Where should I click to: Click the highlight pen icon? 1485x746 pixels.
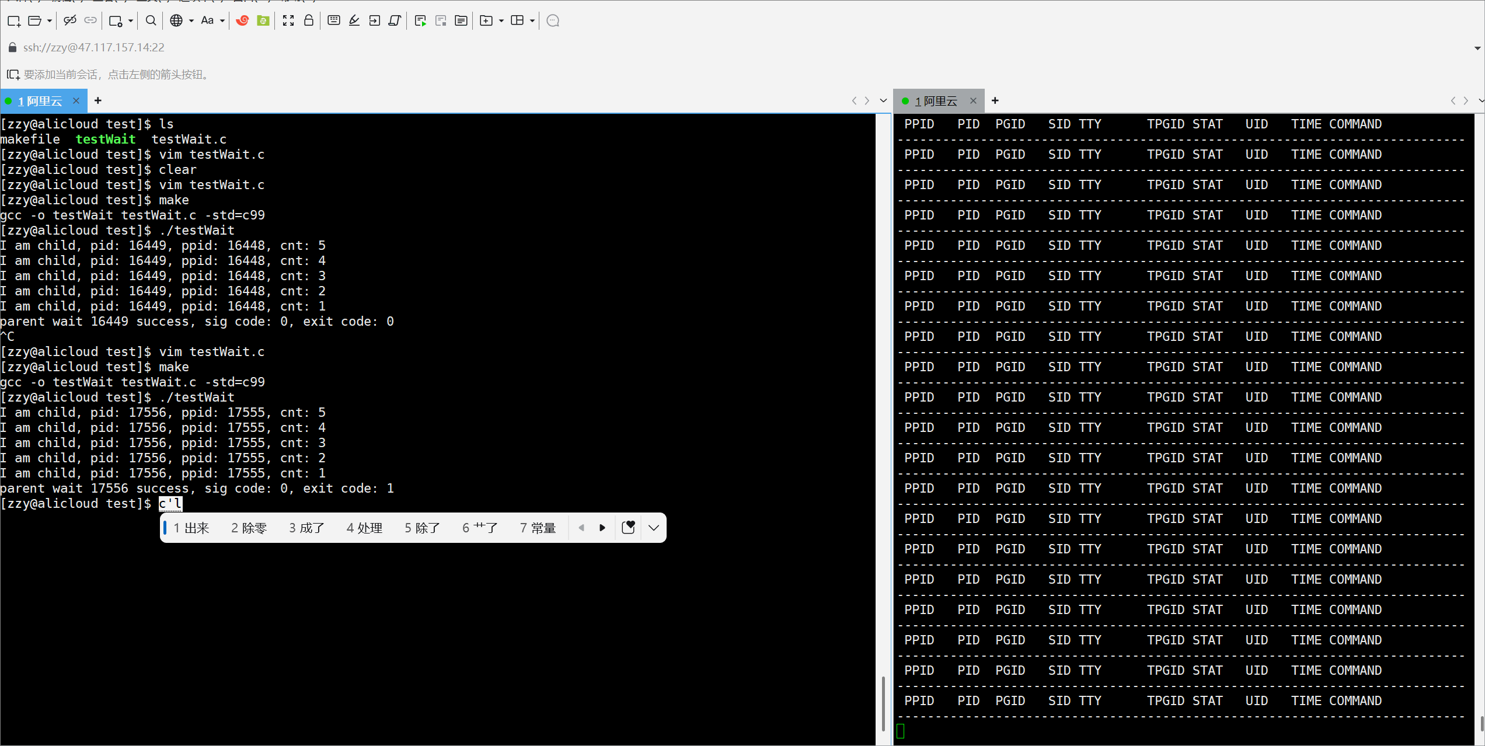point(354,21)
